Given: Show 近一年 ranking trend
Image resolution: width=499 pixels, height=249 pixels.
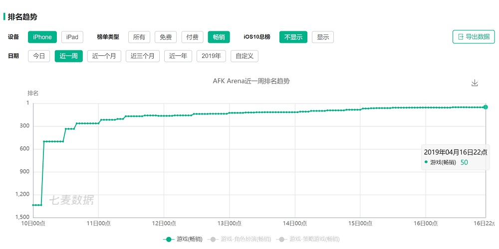Looking at the screenshot, I should click(x=178, y=56).
